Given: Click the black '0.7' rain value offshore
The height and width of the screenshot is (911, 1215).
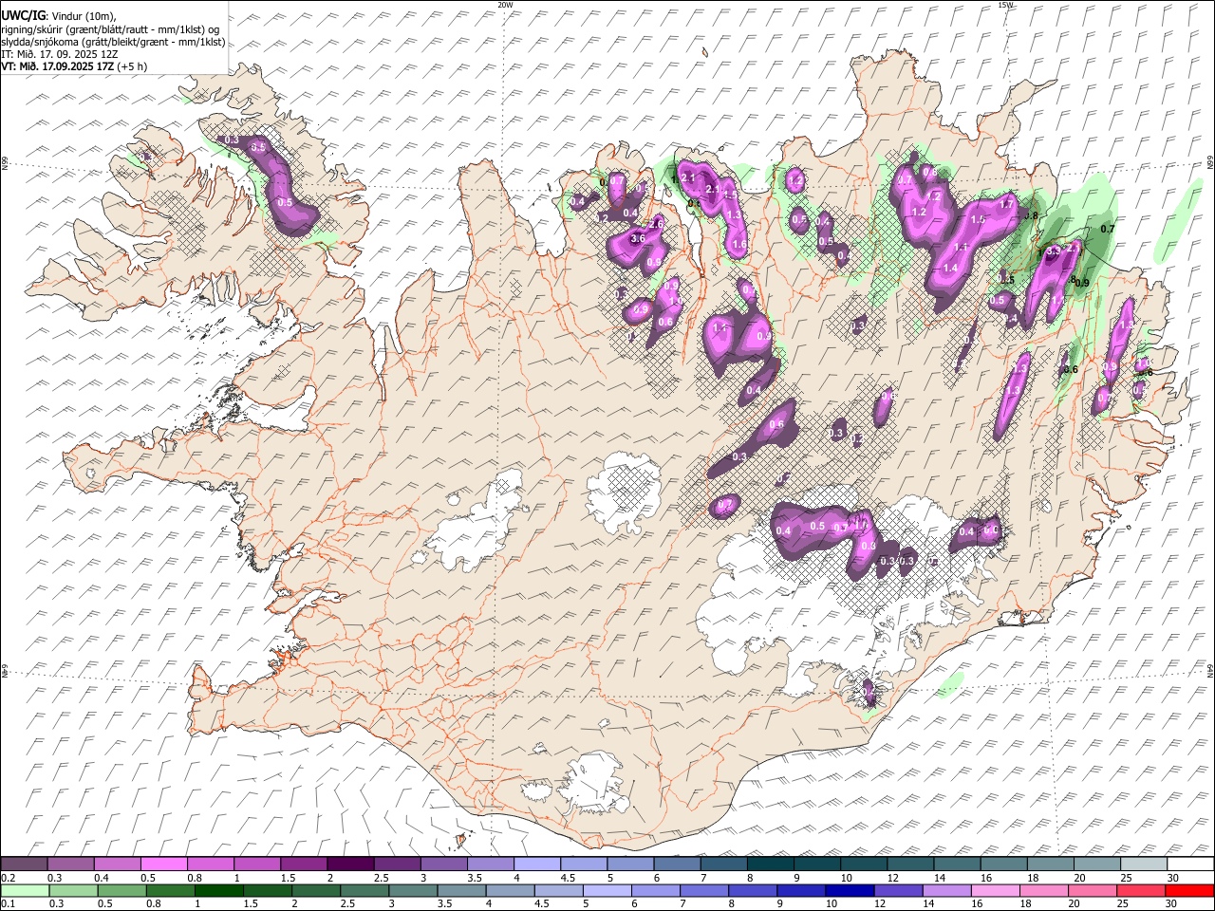Looking at the screenshot, I should coord(1107,229).
